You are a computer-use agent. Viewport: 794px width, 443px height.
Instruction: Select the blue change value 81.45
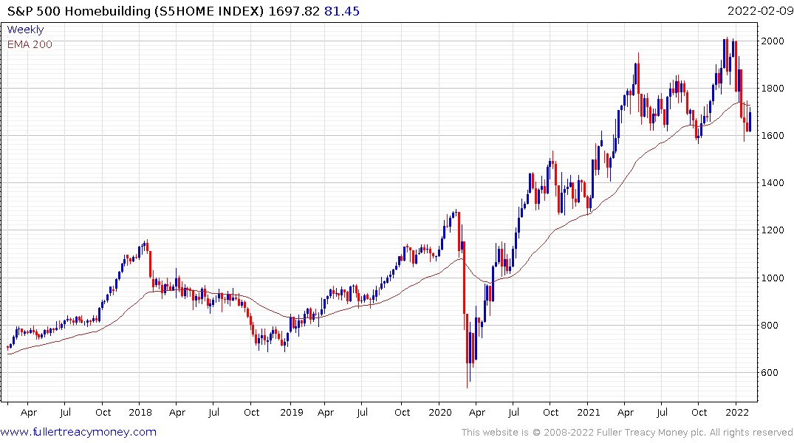point(342,11)
